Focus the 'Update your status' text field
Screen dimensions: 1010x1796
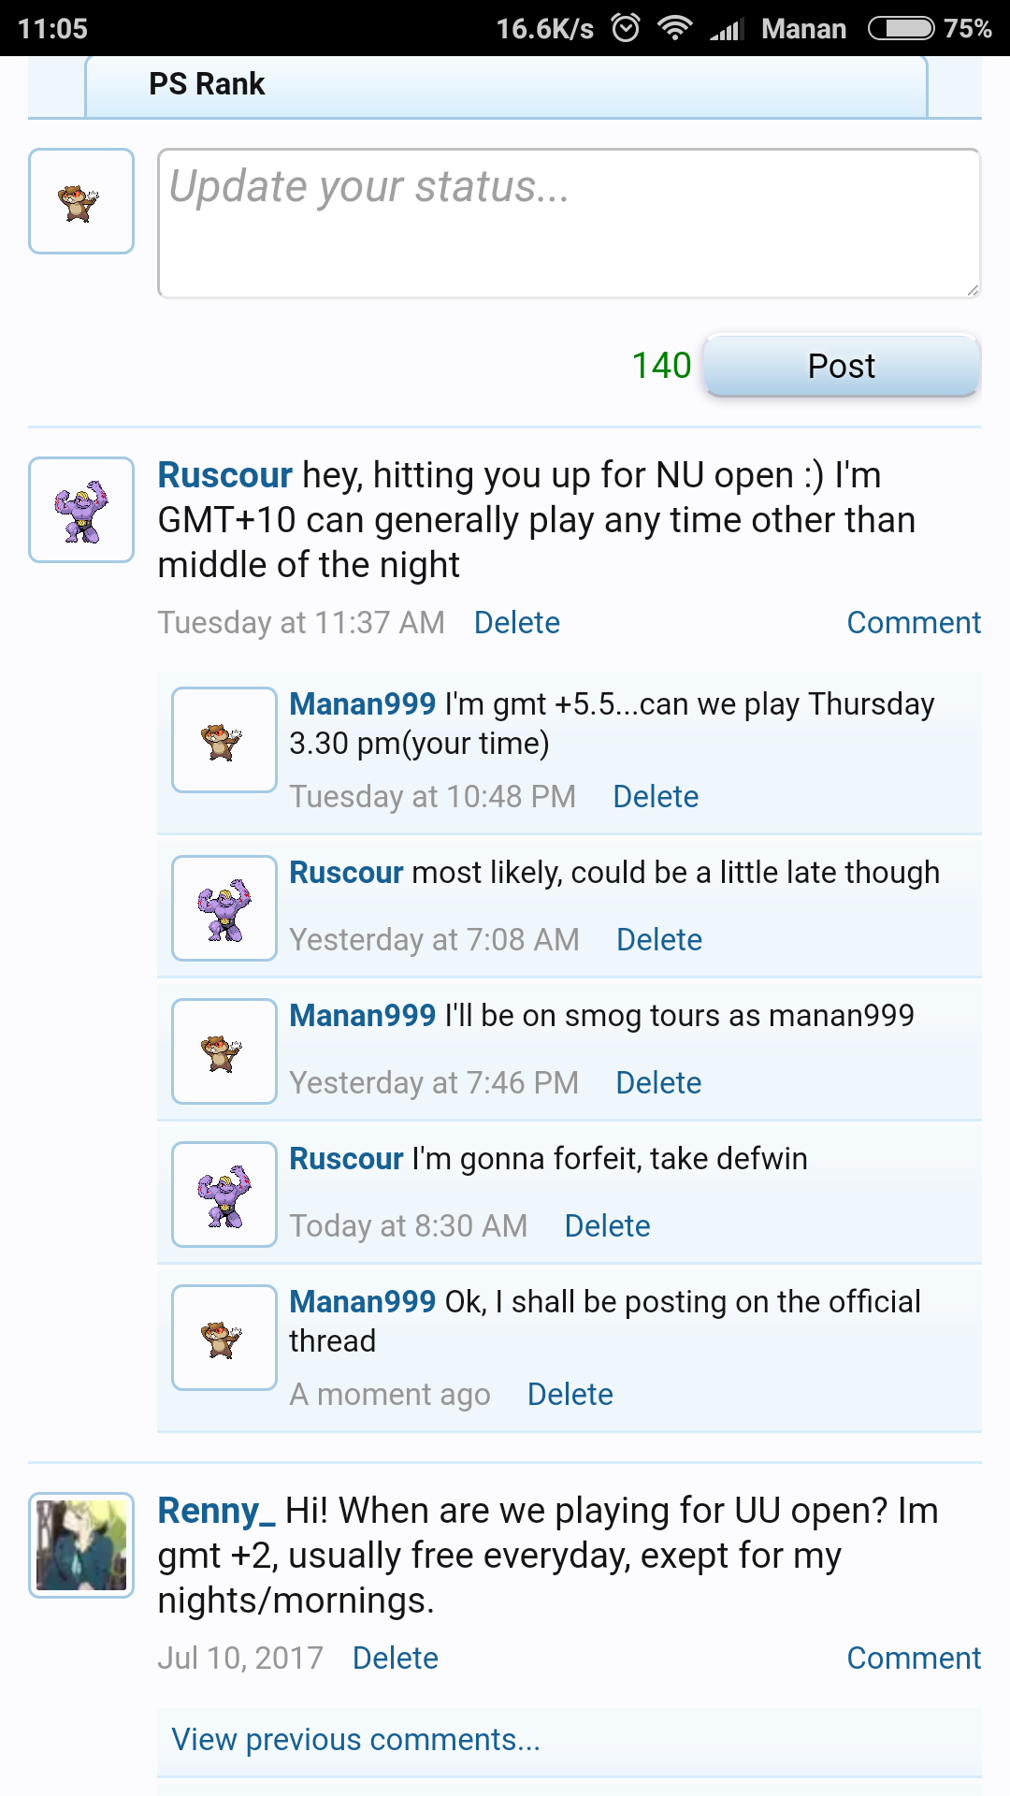coord(569,224)
